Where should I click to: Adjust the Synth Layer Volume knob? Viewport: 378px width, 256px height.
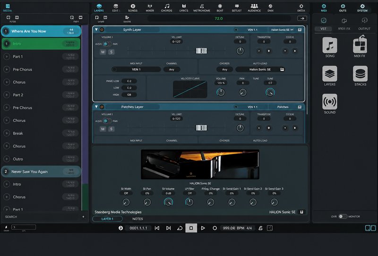pyautogui.click(x=221, y=92)
